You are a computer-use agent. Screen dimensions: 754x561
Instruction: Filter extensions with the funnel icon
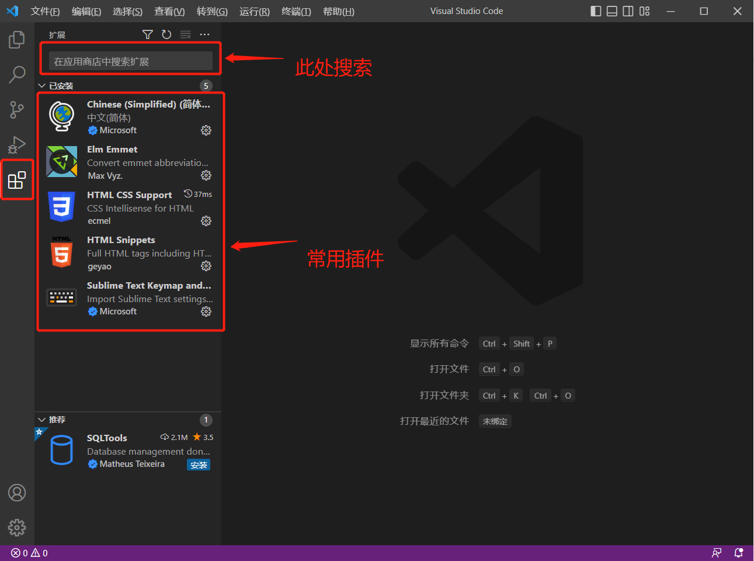(x=148, y=34)
